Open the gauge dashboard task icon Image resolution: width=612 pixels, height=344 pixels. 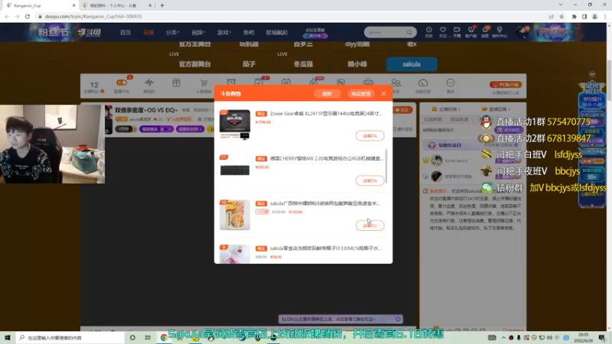(x=423, y=83)
